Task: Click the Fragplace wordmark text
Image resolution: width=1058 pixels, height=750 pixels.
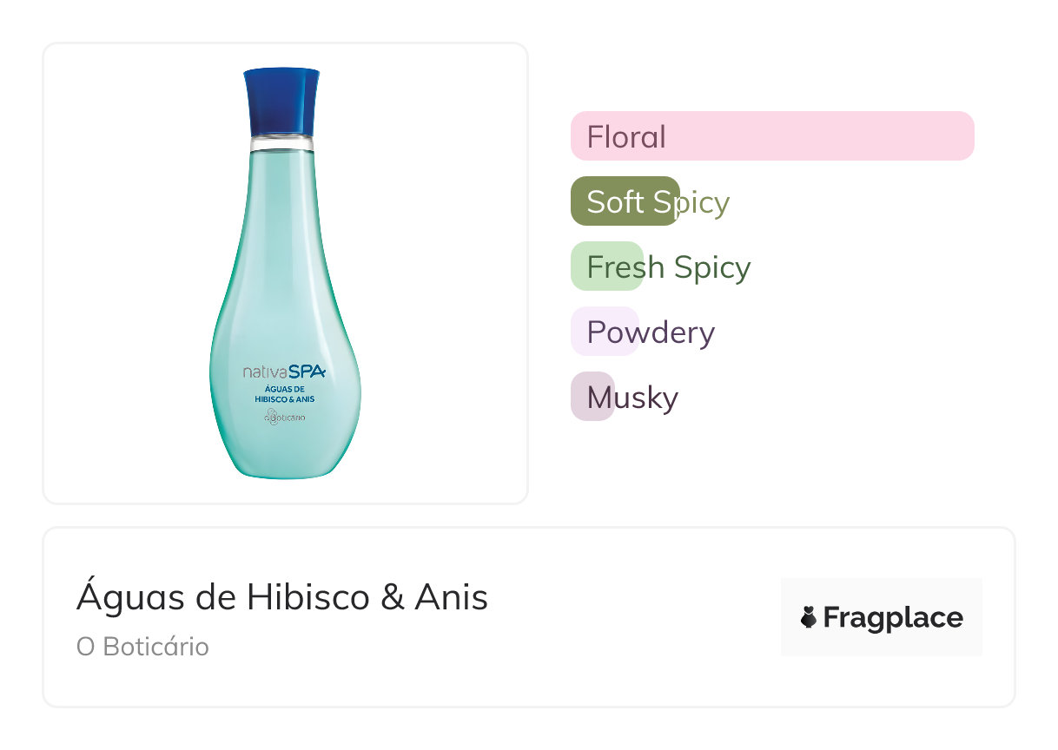Action: [893, 618]
